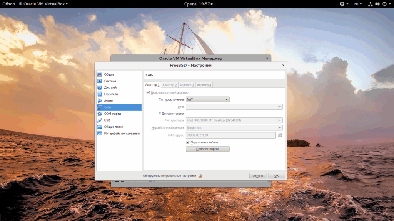This screenshot has height=221, width=394.
Task: Select Дисплей in the settings list
Action: 119,87
